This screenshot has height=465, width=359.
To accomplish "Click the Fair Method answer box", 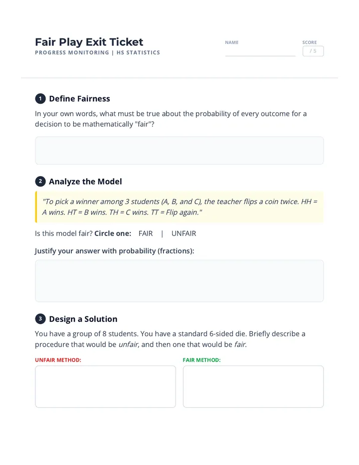I will pos(253,386).
